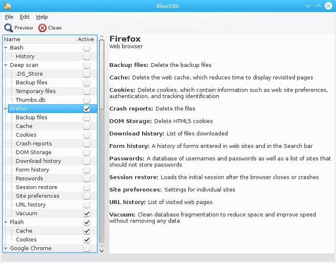Sort the list by Name column header
The height and width of the screenshot is (263, 336).
pyautogui.click(x=37, y=39)
